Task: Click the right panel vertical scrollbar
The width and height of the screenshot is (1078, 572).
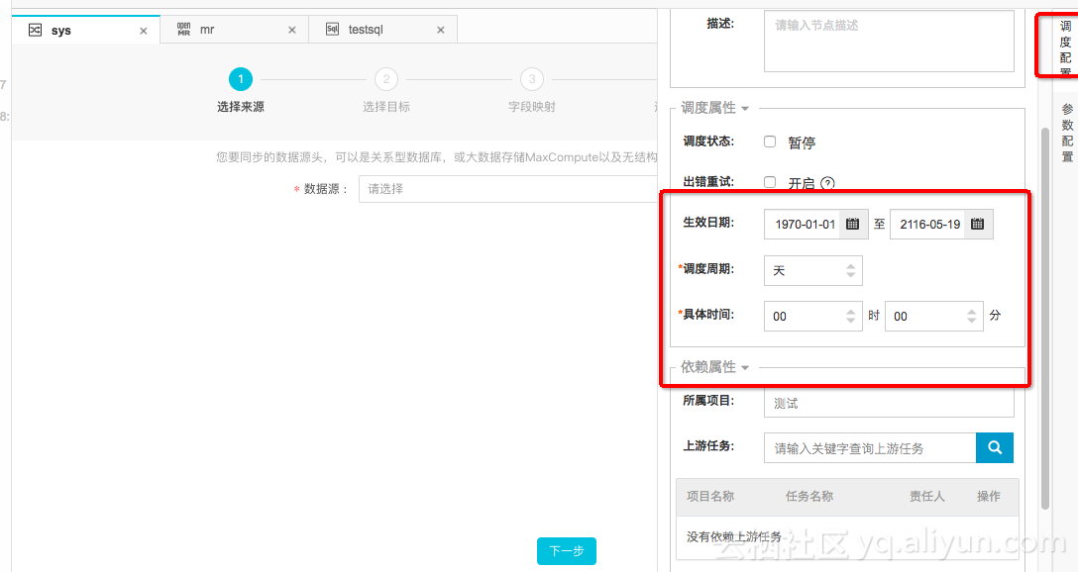Action: (1045, 318)
